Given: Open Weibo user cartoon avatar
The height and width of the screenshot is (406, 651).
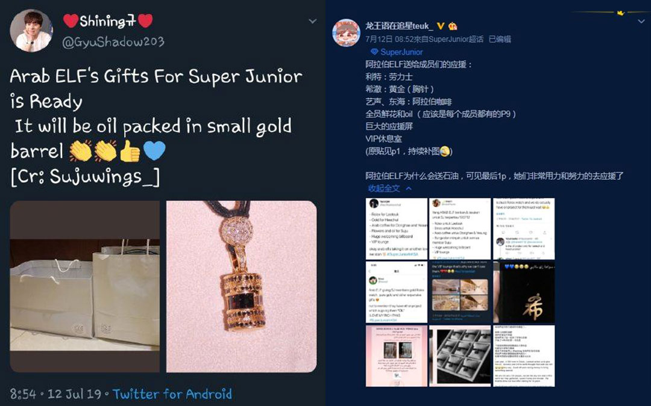Looking at the screenshot, I should click(346, 32).
